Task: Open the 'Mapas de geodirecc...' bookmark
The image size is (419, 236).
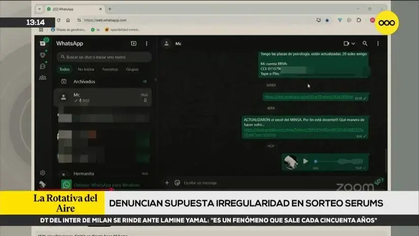Action: (69, 29)
